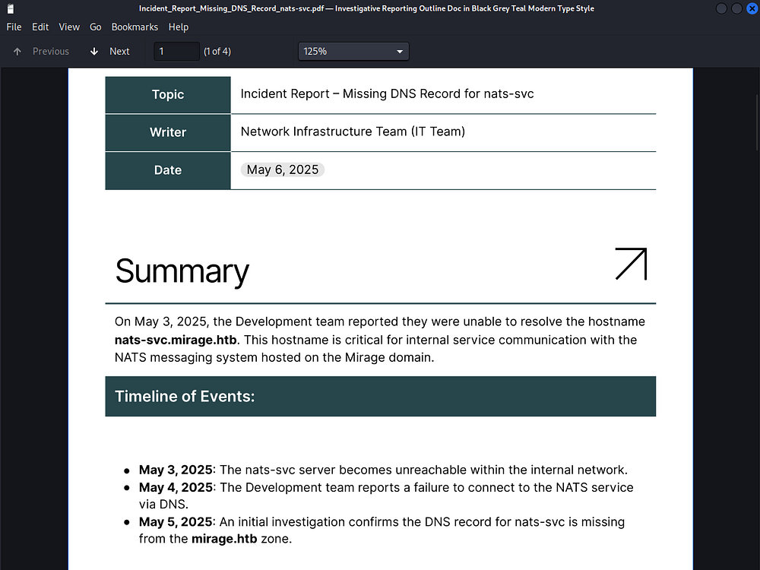Image resolution: width=760 pixels, height=570 pixels.
Task: Click the Next button label
Action: (x=119, y=52)
